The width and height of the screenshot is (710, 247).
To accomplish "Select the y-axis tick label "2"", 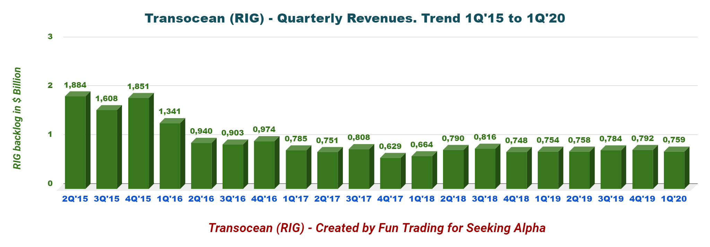I will coord(50,85).
